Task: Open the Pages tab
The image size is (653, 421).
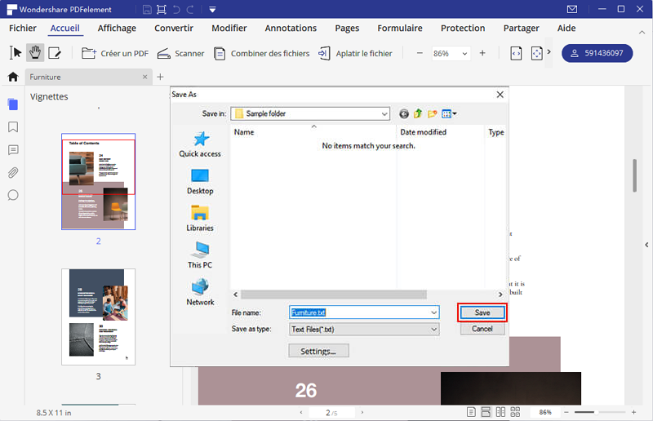Action: pyautogui.click(x=347, y=28)
